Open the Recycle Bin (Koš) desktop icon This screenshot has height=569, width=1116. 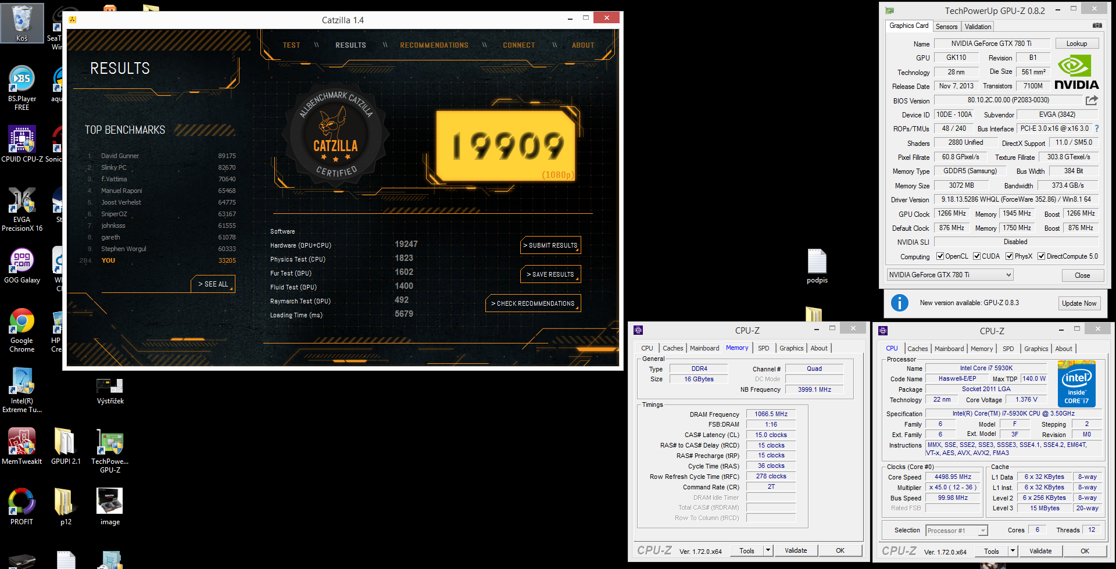click(x=22, y=23)
